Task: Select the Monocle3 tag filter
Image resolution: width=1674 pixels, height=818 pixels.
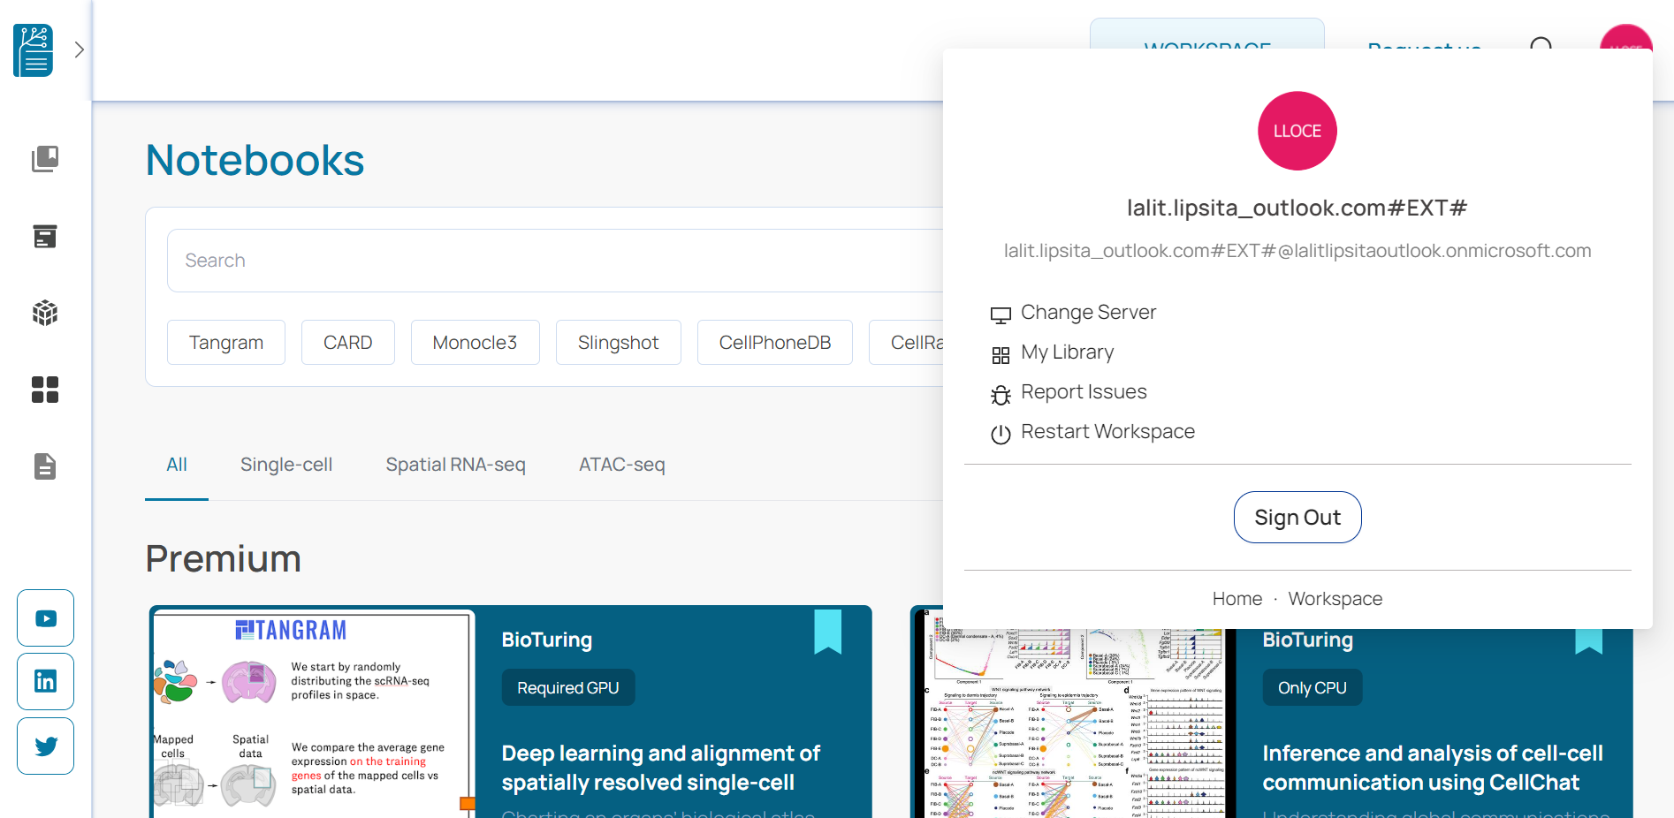Action: point(476,343)
